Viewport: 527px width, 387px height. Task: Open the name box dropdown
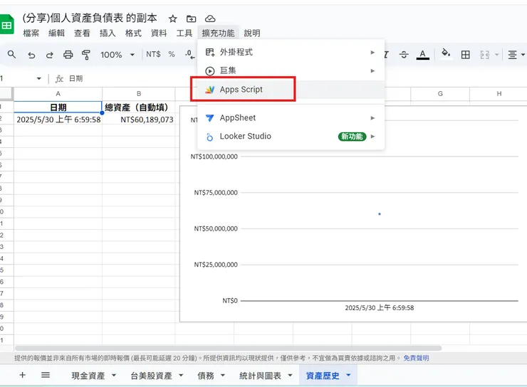click(39, 78)
